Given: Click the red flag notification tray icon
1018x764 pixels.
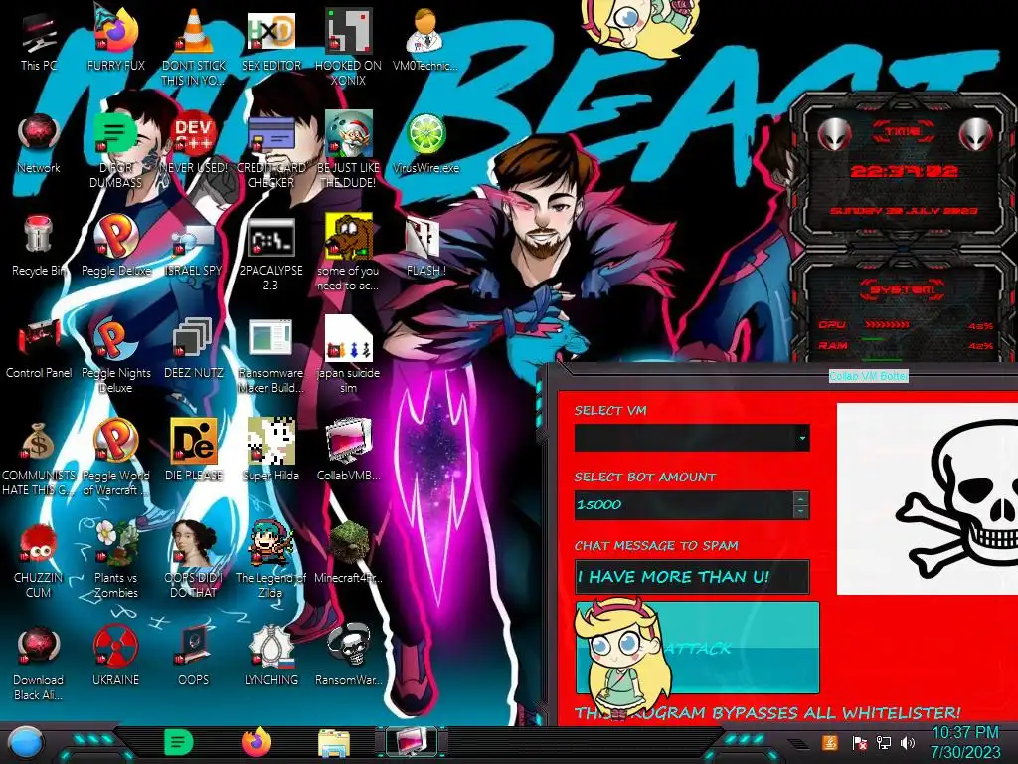Looking at the screenshot, I should pyautogui.click(x=859, y=743).
